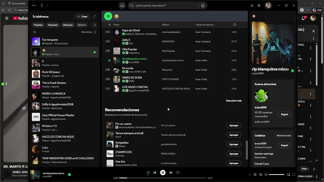
Task: Open Zara Official House Playlist
Action: [x=65, y=117]
